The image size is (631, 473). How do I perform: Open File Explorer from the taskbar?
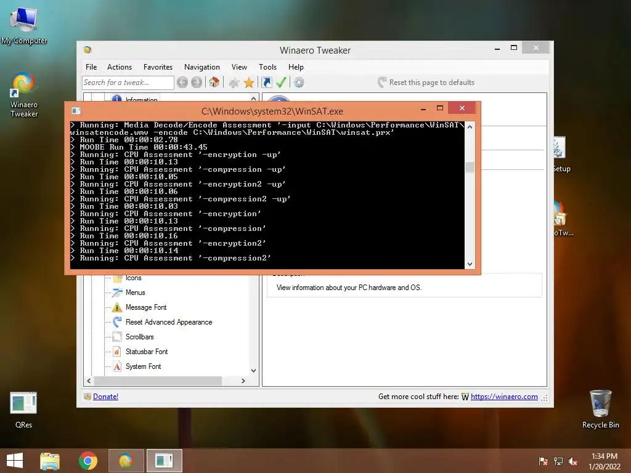tap(50, 461)
